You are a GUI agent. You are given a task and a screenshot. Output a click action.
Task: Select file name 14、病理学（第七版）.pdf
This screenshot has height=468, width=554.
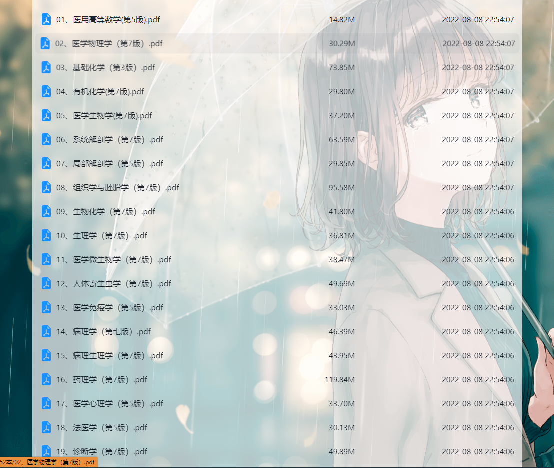tap(103, 332)
